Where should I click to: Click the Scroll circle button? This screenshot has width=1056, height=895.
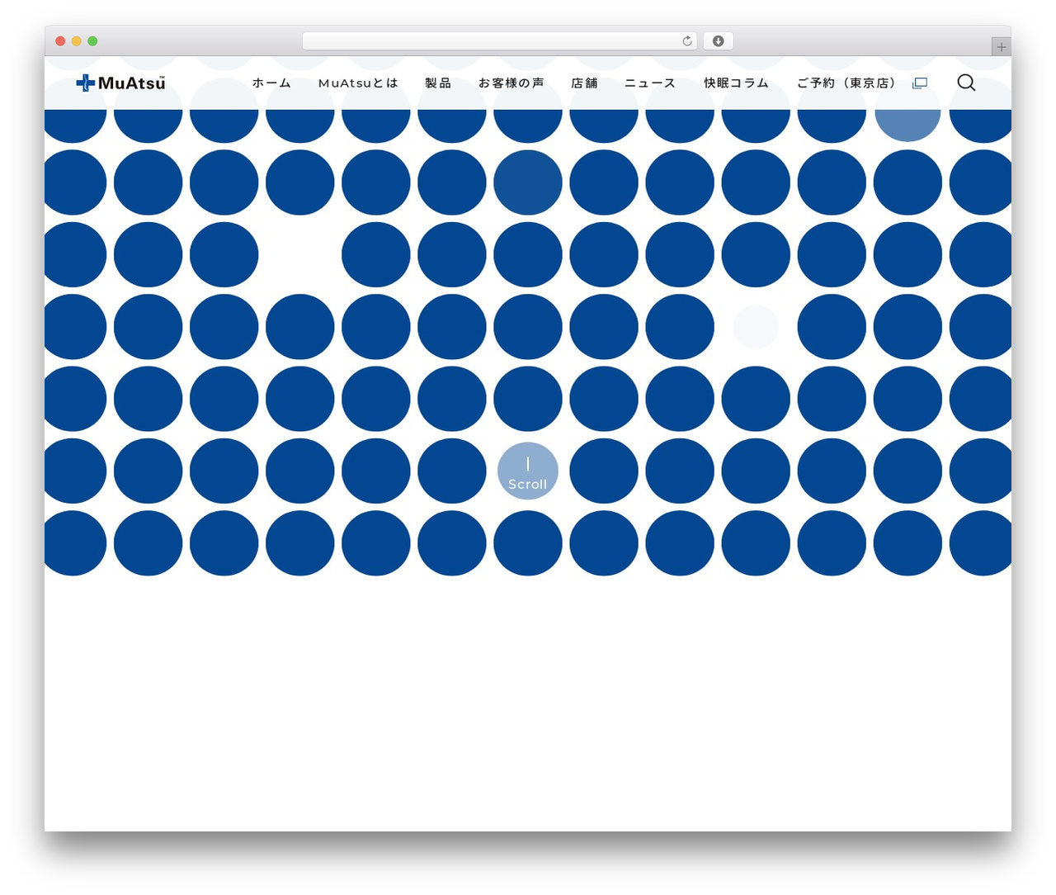tap(528, 471)
